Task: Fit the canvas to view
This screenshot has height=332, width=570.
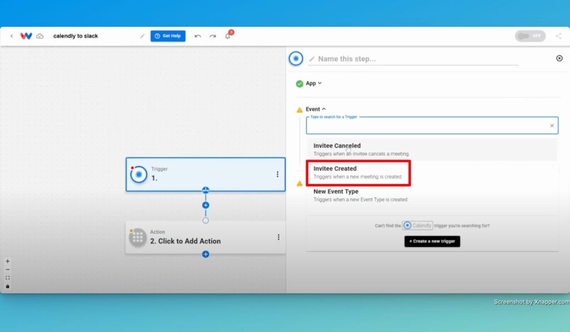Action: click(8, 278)
